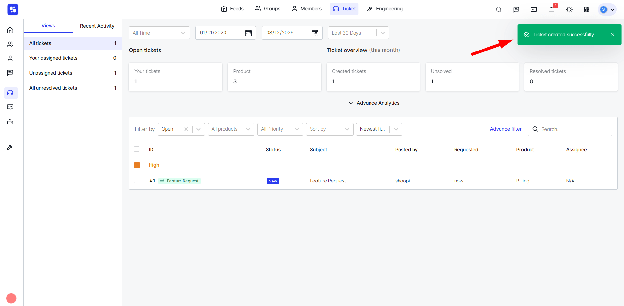Select Your assigned tickets view
624x306 pixels.
point(73,58)
